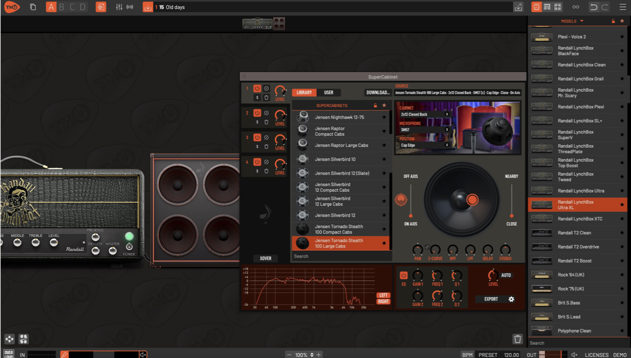The width and height of the screenshot is (631, 358).
Task: Click phase invert icon on slot 2
Action: (x=266, y=113)
